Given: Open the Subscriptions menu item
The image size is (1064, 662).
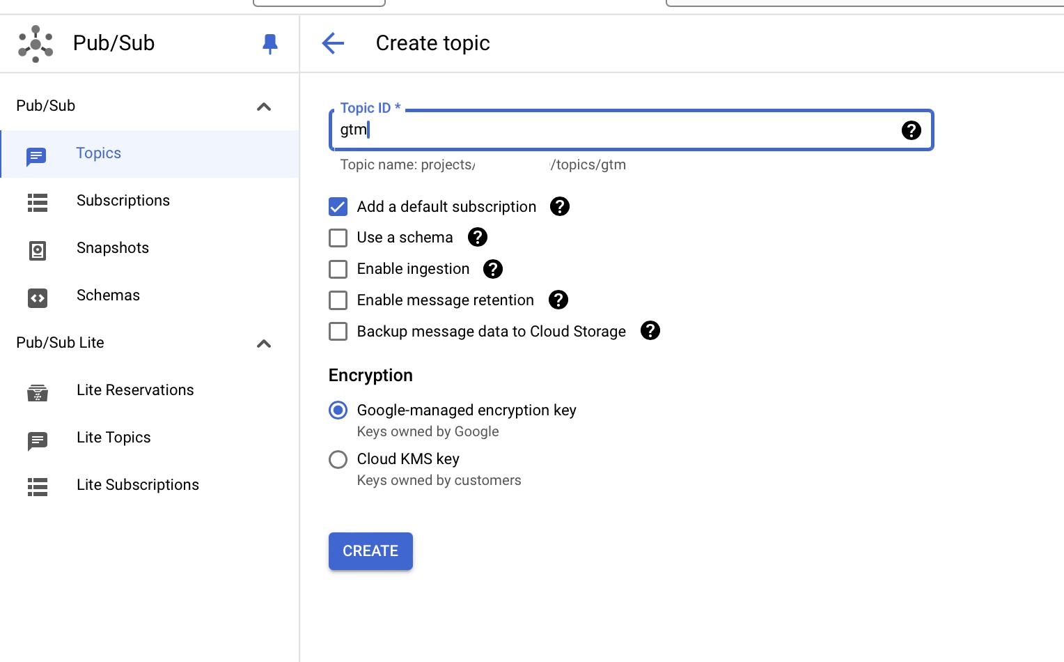Looking at the screenshot, I should 150,201.
